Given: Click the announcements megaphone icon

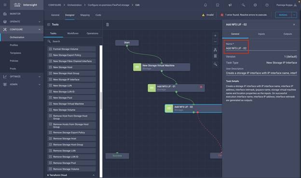Looking at the screenshot, I should [230, 5].
